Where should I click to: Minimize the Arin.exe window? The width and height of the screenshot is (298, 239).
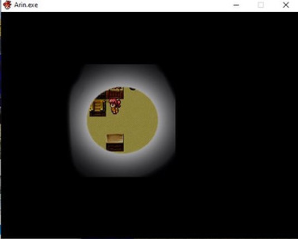click(236, 5)
